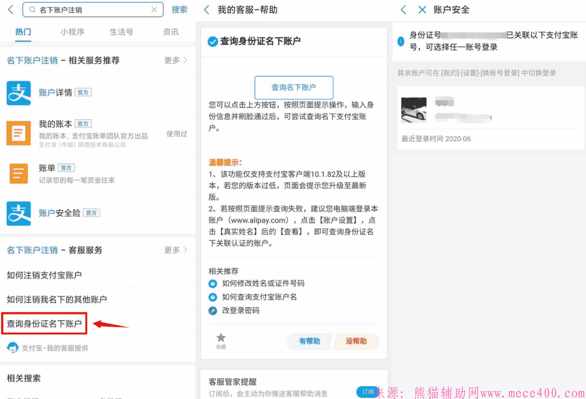Click the 账单 billing record icon
Image resolution: width=586 pixels, height=399 pixels.
click(x=18, y=173)
